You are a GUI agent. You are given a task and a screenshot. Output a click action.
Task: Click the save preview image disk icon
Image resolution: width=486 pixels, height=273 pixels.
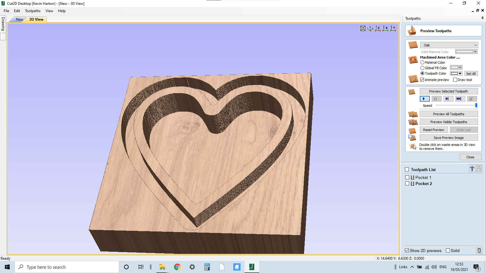[x=412, y=138]
